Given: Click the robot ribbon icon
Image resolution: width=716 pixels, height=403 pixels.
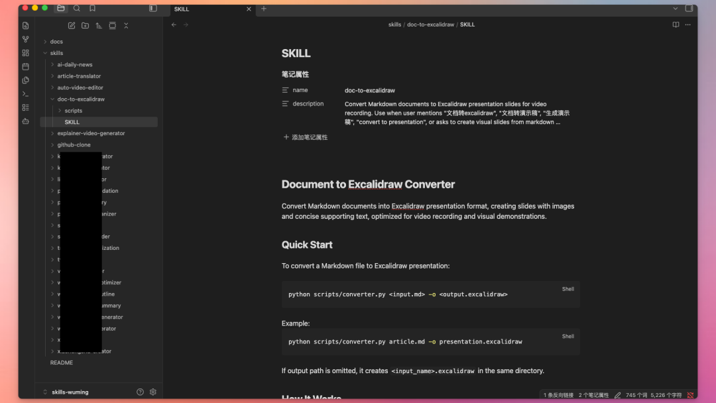Looking at the screenshot, I should coord(26,121).
